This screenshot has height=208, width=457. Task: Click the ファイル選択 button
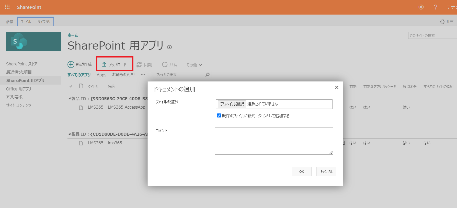tap(232, 104)
